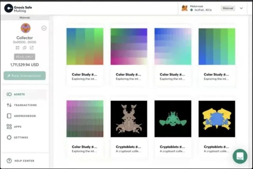The height and width of the screenshot is (169, 253).
Task: Expand the Safe selector chevron near Collector
Action: [x=44, y=28]
